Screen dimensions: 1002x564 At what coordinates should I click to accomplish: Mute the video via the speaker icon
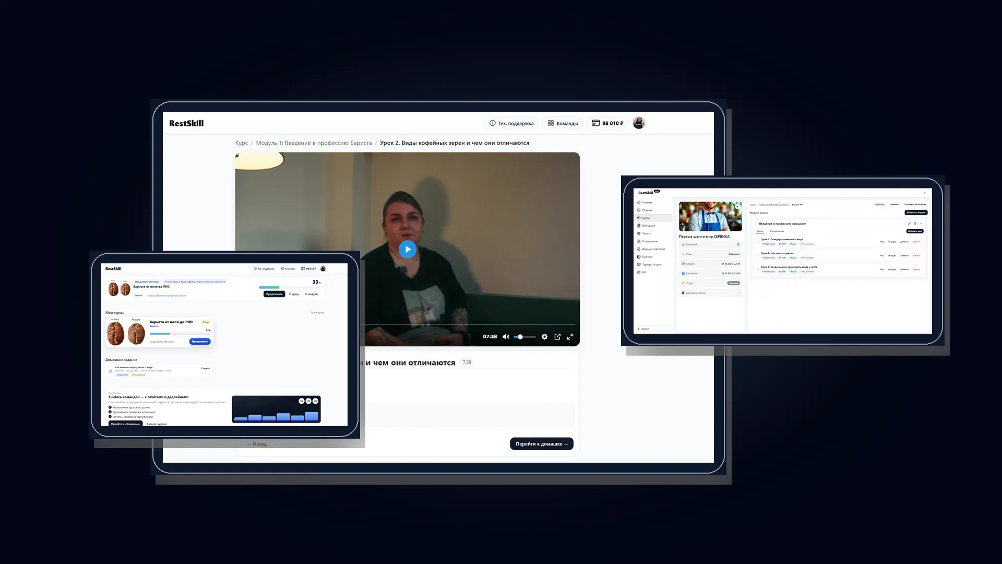[506, 337]
